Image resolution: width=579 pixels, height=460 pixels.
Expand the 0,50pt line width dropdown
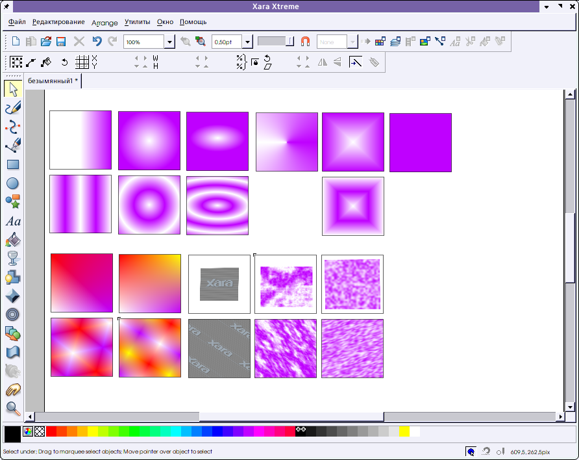[247, 42]
